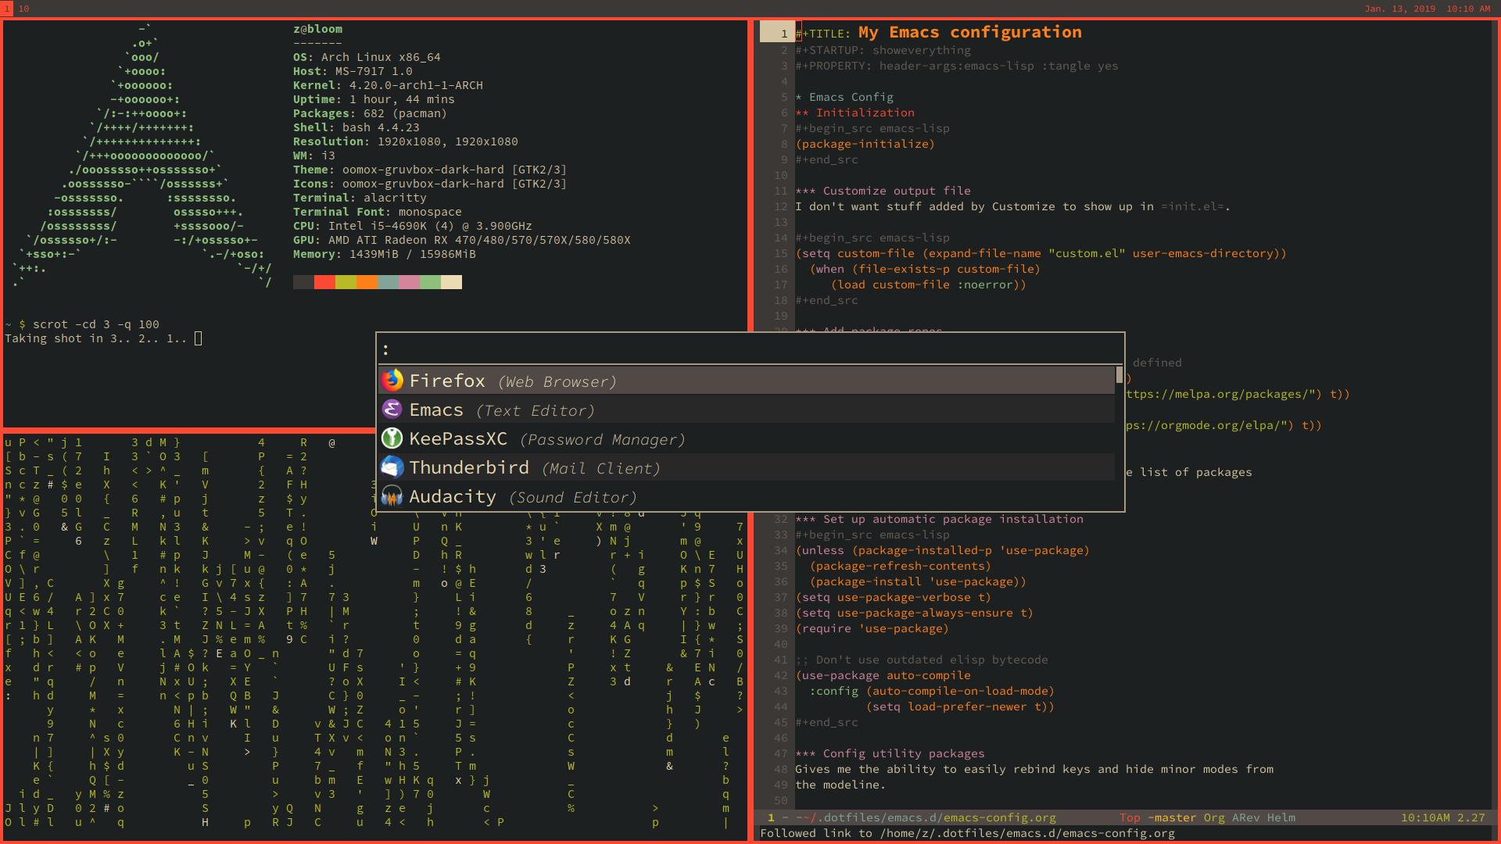Click '(setq use-package-verbose t)' line
The image size is (1501, 844).
click(x=893, y=597)
